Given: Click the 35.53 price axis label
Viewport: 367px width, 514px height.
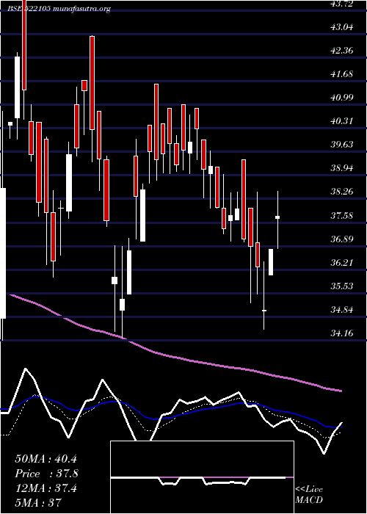Looking at the screenshot, I should [342, 286].
